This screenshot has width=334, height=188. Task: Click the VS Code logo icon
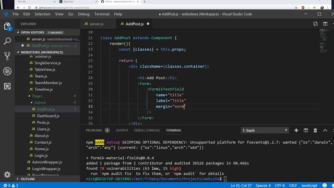tap(6, 14)
